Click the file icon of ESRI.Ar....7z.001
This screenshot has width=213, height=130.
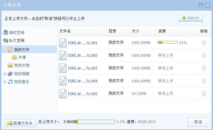tap(63, 43)
